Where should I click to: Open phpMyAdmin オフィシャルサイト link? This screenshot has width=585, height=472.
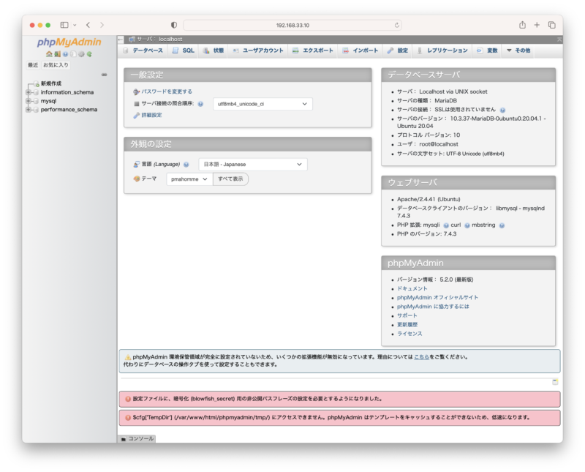tap(437, 298)
